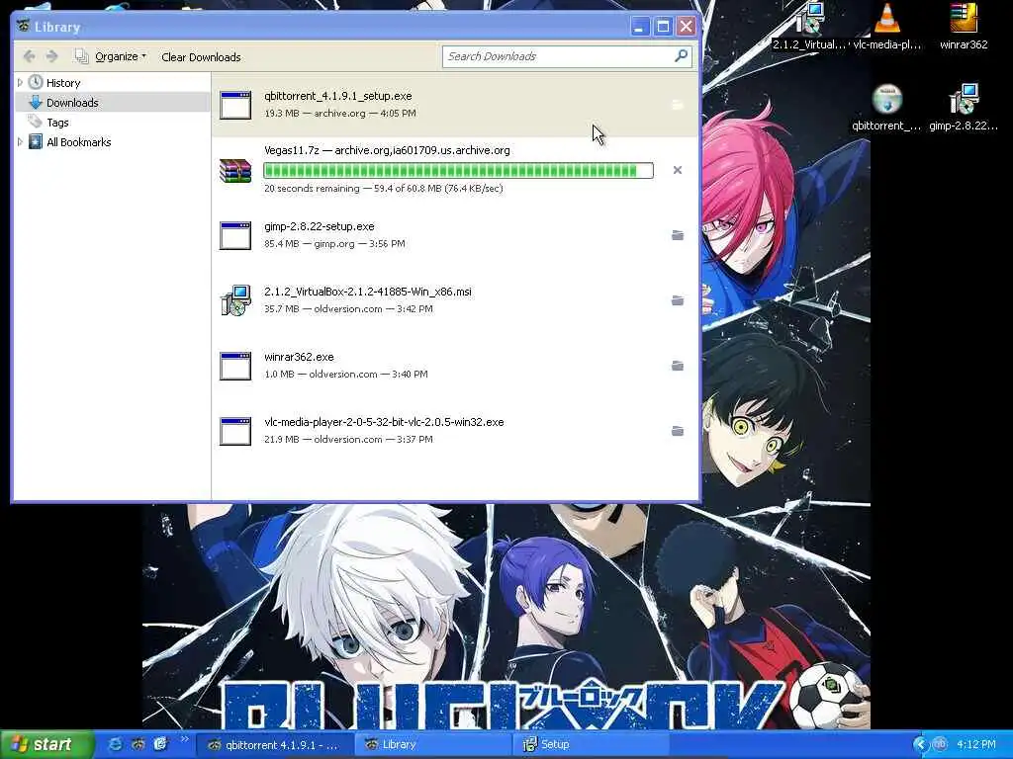The height and width of the screenshot is (759, 1013).
Task: Click the Forward arrow in Library toolbar
Action: (52, 56)
